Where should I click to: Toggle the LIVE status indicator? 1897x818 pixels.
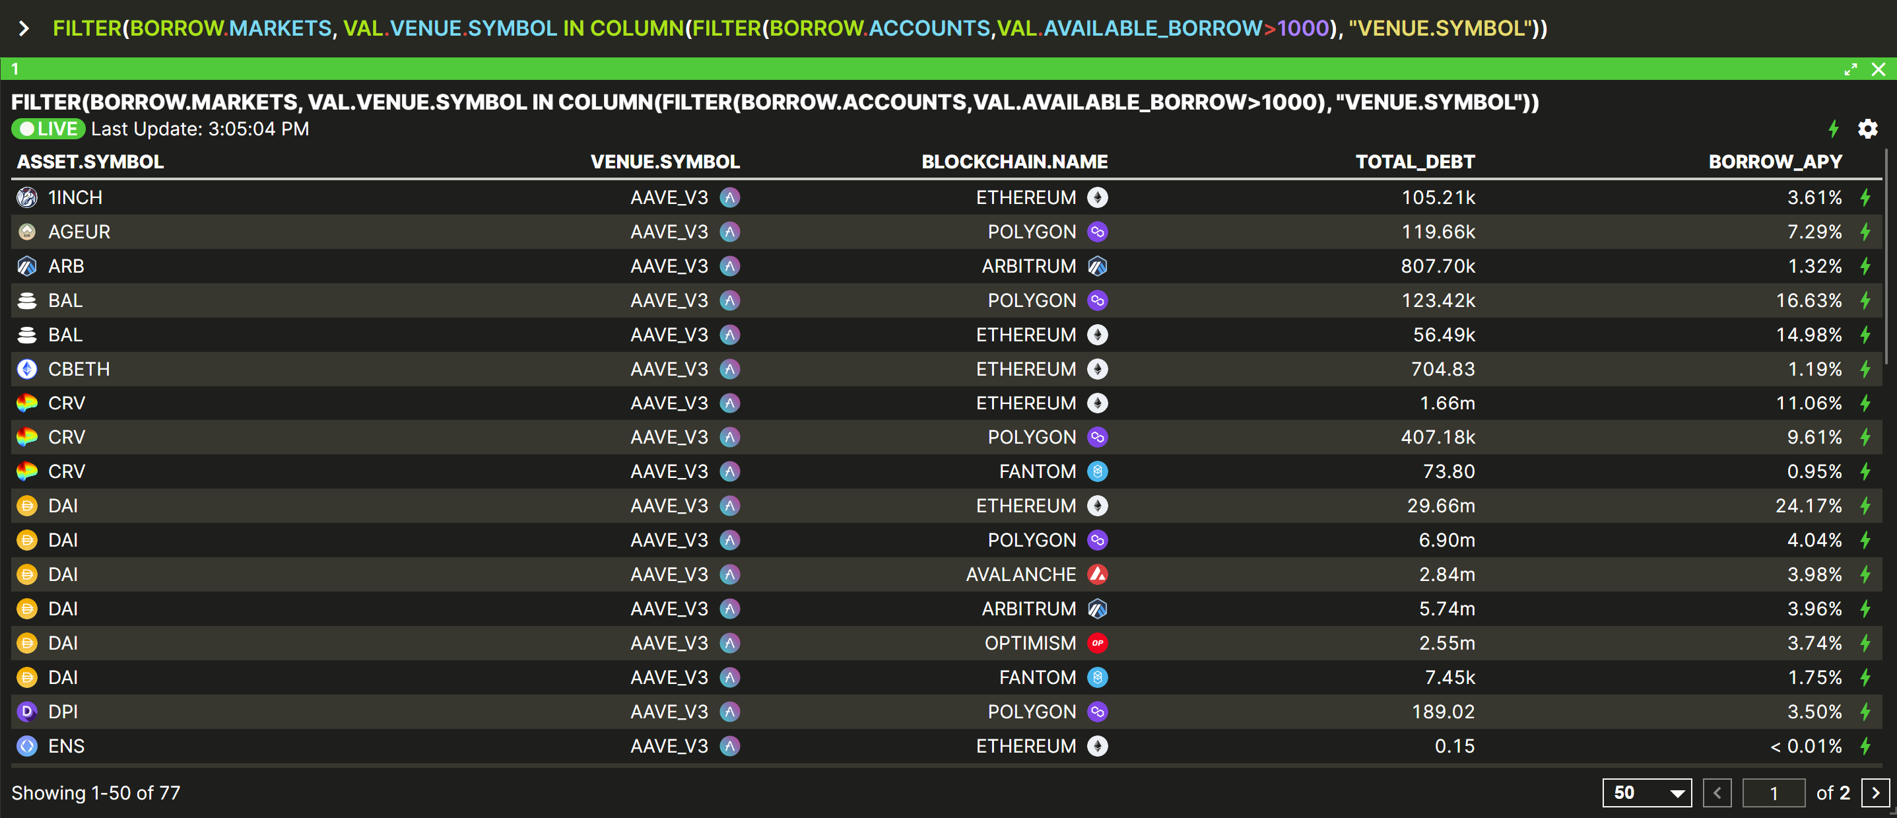click(49, 129)
